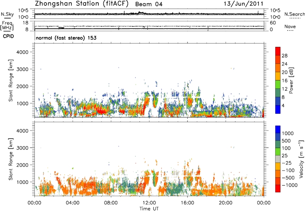This screenshot has width=305, height=211.
Task: Click the Zhongshan Station (fitACF) title
Action: [x=82, y=4]
